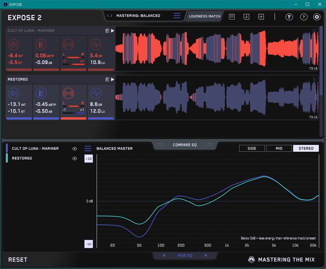This screenshot has height=269, width=326.
Task: Click the help question mark icon
Action: [304, 17]
